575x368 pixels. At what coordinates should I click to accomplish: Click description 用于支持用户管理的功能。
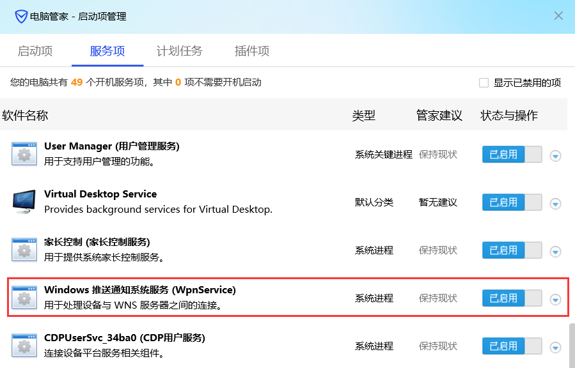click(99, 161)
